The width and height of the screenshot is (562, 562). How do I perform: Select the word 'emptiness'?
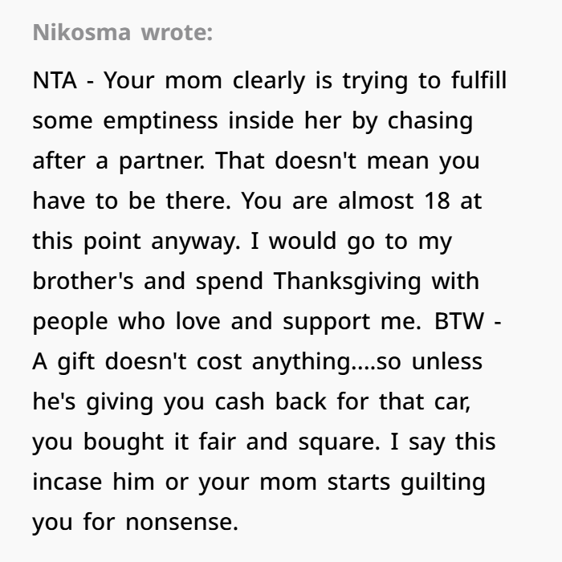click(x=161, y=120)
